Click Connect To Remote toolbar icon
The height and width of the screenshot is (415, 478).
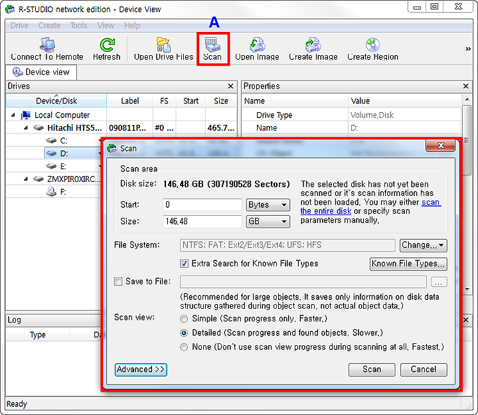click(47, 48)
